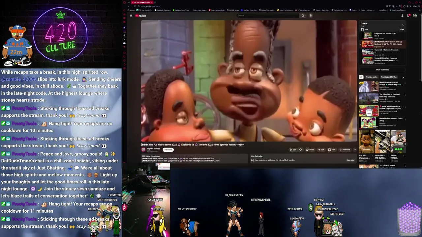This screenshot has width=422, height=237.
Task: Select the All filter chip
Action: click(361, 77)
